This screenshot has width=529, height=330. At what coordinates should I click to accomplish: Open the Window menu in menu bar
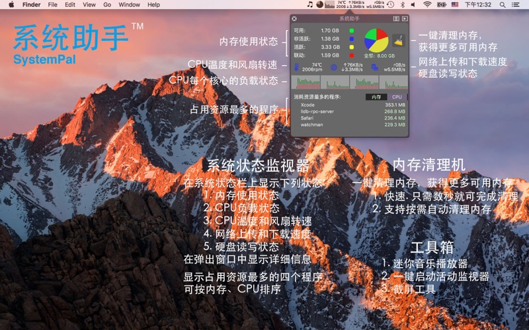[x=129, y=5]
